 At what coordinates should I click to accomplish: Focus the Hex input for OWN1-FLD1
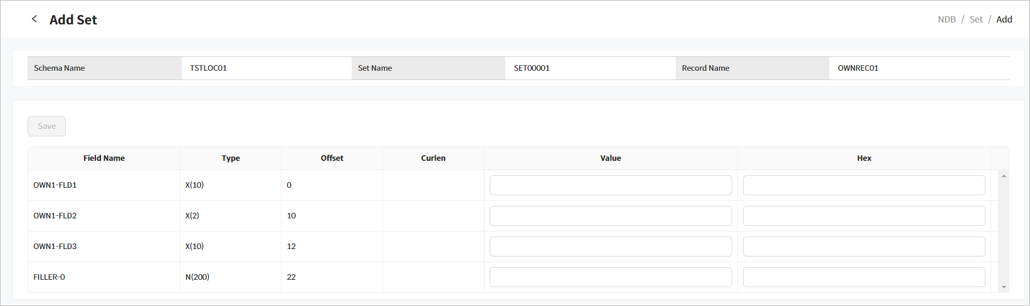[863, 185]
